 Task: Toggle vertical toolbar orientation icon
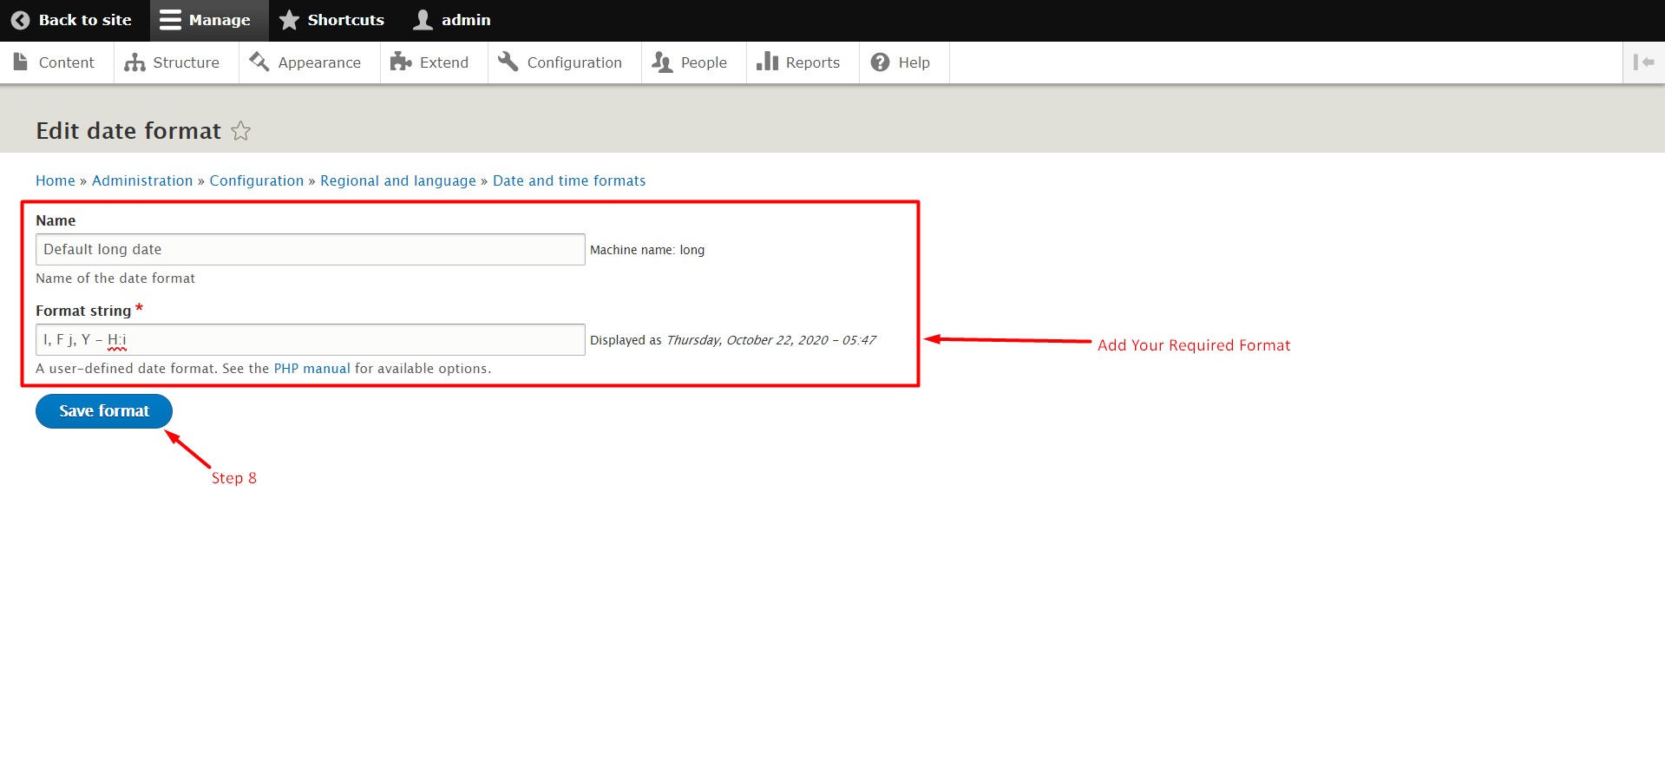point(1643,62)
